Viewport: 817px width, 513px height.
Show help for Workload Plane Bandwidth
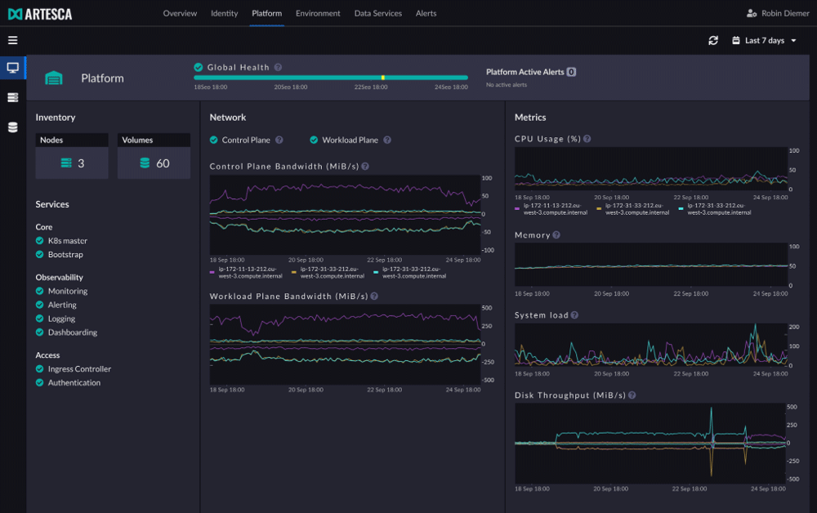374,296
